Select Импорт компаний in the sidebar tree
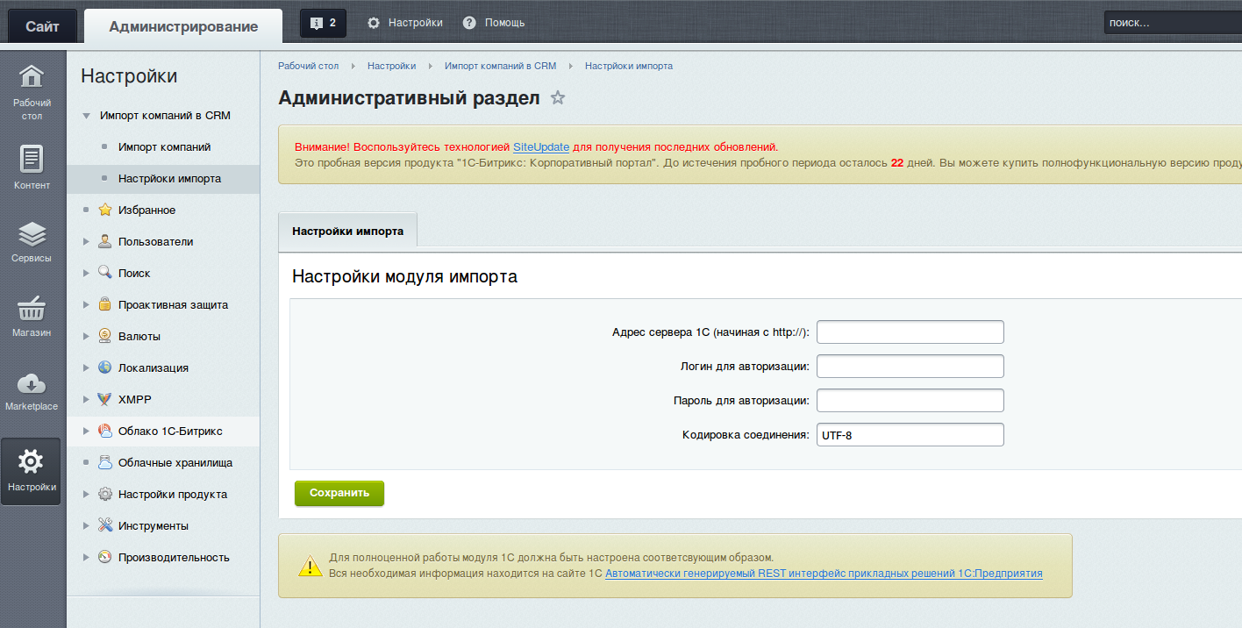The image size is (1242, 628). (x=164, y=147)
